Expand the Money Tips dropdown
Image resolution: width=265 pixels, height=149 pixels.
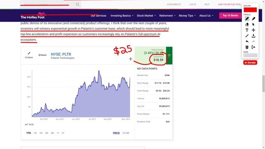(x=187, y=16)
